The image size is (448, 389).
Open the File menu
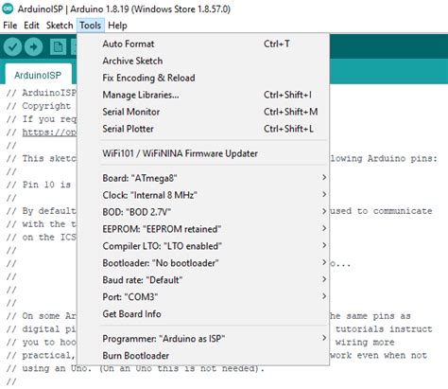point(10,26)
